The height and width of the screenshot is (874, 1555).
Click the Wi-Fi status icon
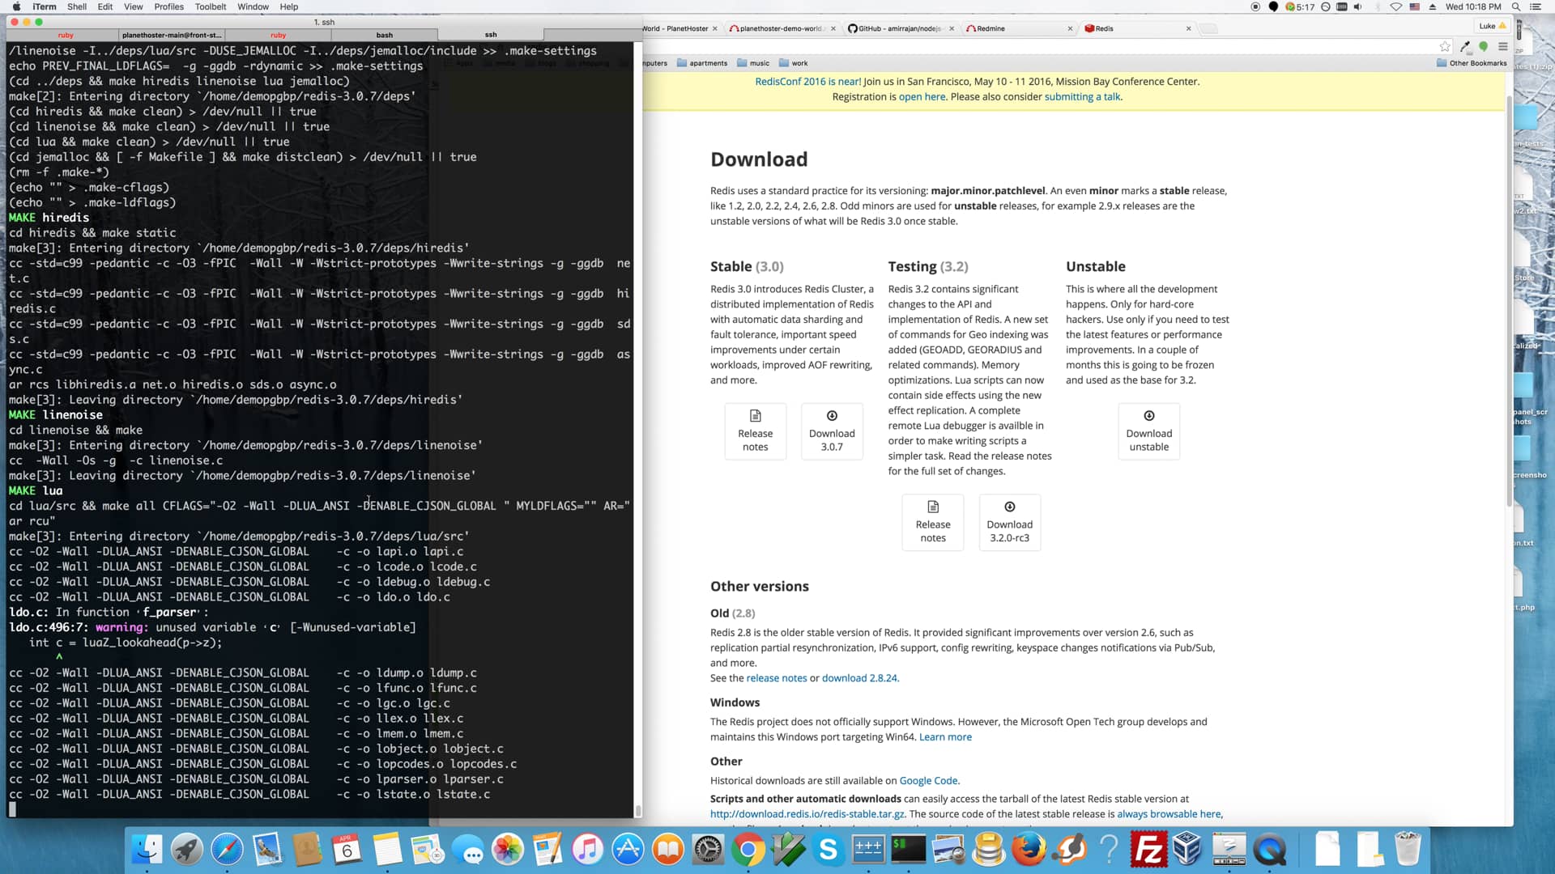1396,6
